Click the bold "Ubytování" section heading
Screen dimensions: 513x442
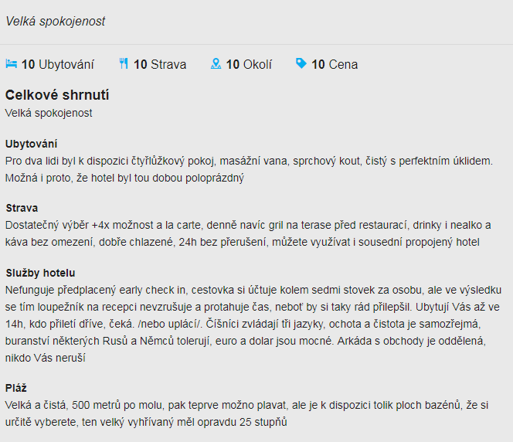click(31, 144)
